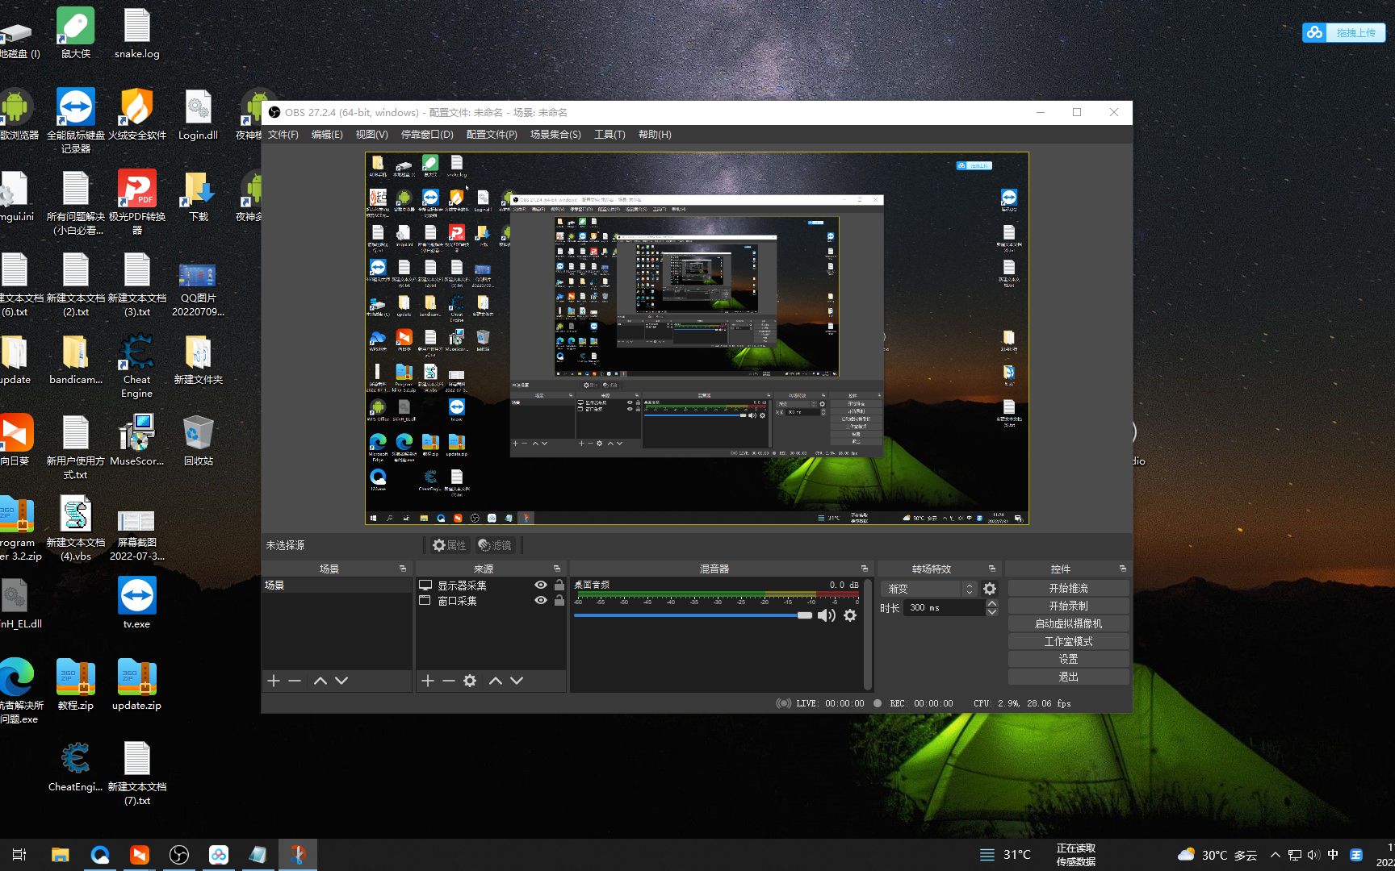Select MuseScore desktop shortcut
The image size is (1395, 871).
tap(136, 440)
